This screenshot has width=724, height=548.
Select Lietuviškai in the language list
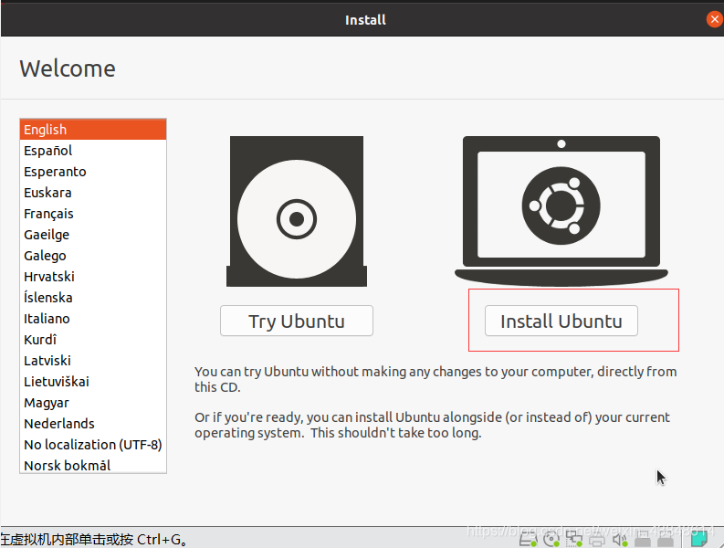(x=93, y=382)
